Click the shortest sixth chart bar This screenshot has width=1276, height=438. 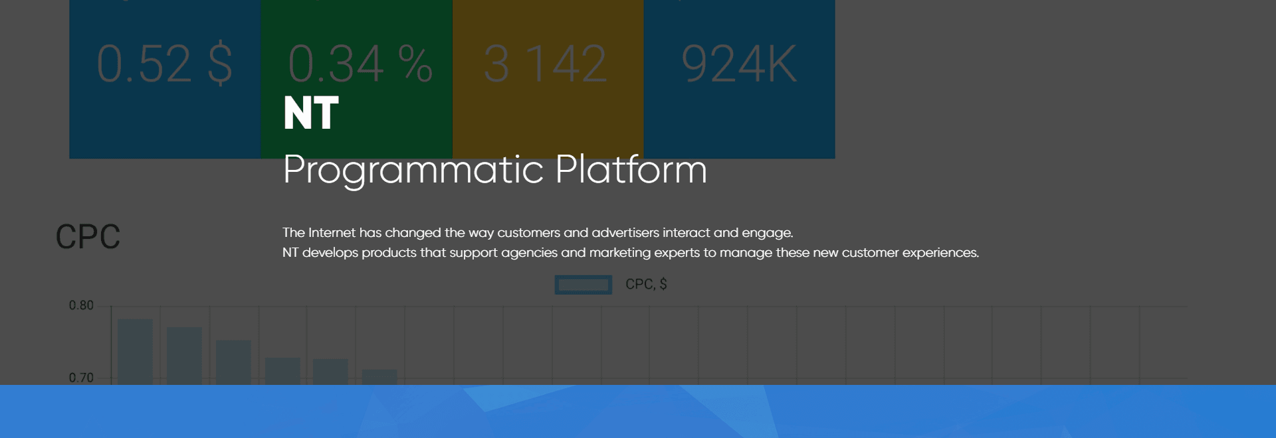[379, 377]
